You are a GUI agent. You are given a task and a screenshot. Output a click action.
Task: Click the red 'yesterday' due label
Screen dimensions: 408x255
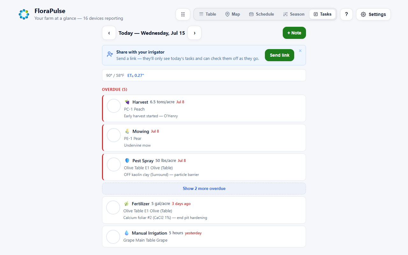[x=193, y=233]
